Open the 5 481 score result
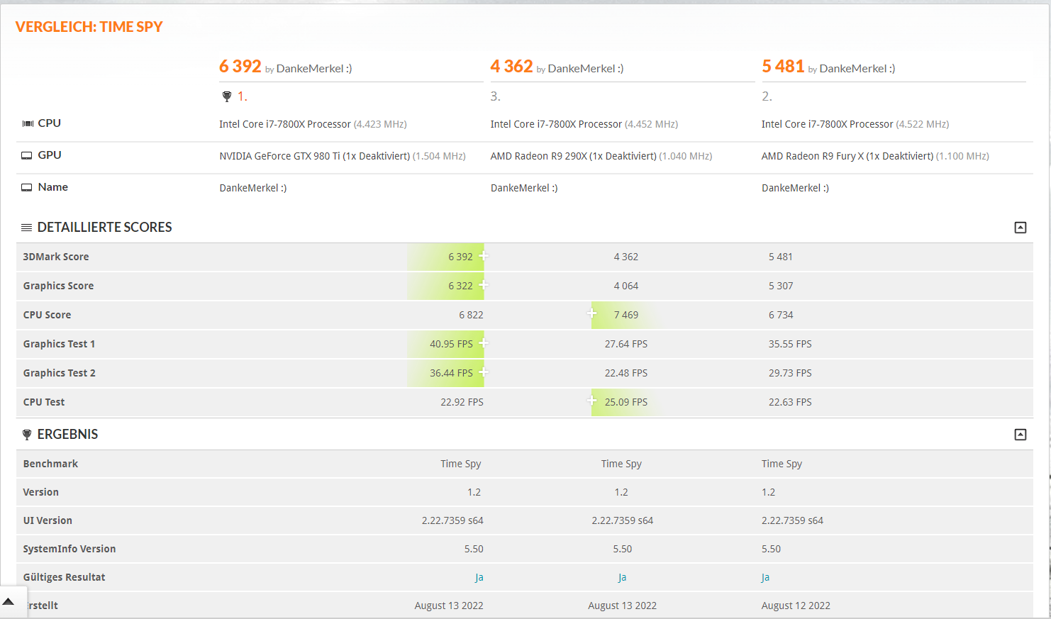Screen dimensions: 1051x619 click(783, 67)
